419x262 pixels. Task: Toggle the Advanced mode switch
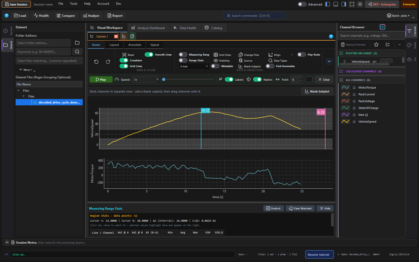pos(302,4)
